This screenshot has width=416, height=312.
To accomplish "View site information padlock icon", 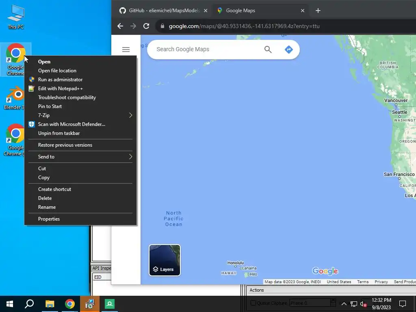I will [x=162, y=26].
